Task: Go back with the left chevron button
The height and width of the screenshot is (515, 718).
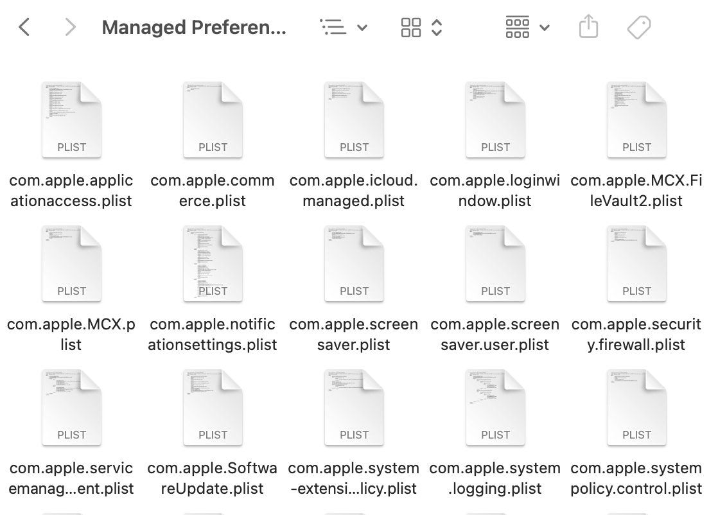Action: coord(24,27)
